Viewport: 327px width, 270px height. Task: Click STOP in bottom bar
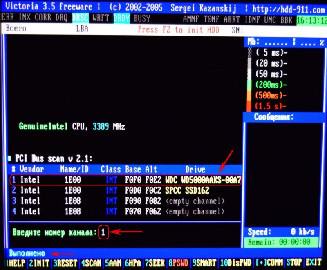(294, 262)
